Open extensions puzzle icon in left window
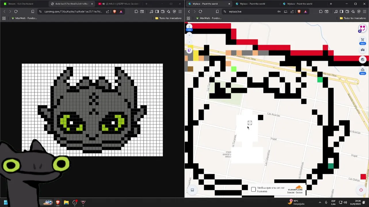Screen dimensions: 369x207 pyautogui.click(x=136, y=11)
